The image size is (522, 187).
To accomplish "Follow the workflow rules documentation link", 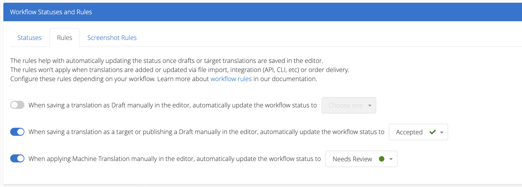I will pos(231,79).
